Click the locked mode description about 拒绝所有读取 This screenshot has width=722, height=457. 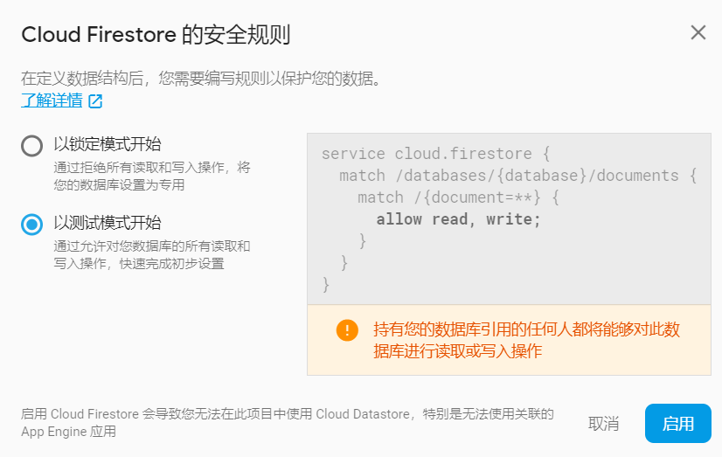tap(152, 176)
